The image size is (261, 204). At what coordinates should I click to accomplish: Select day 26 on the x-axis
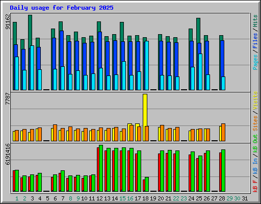(206, 198)
